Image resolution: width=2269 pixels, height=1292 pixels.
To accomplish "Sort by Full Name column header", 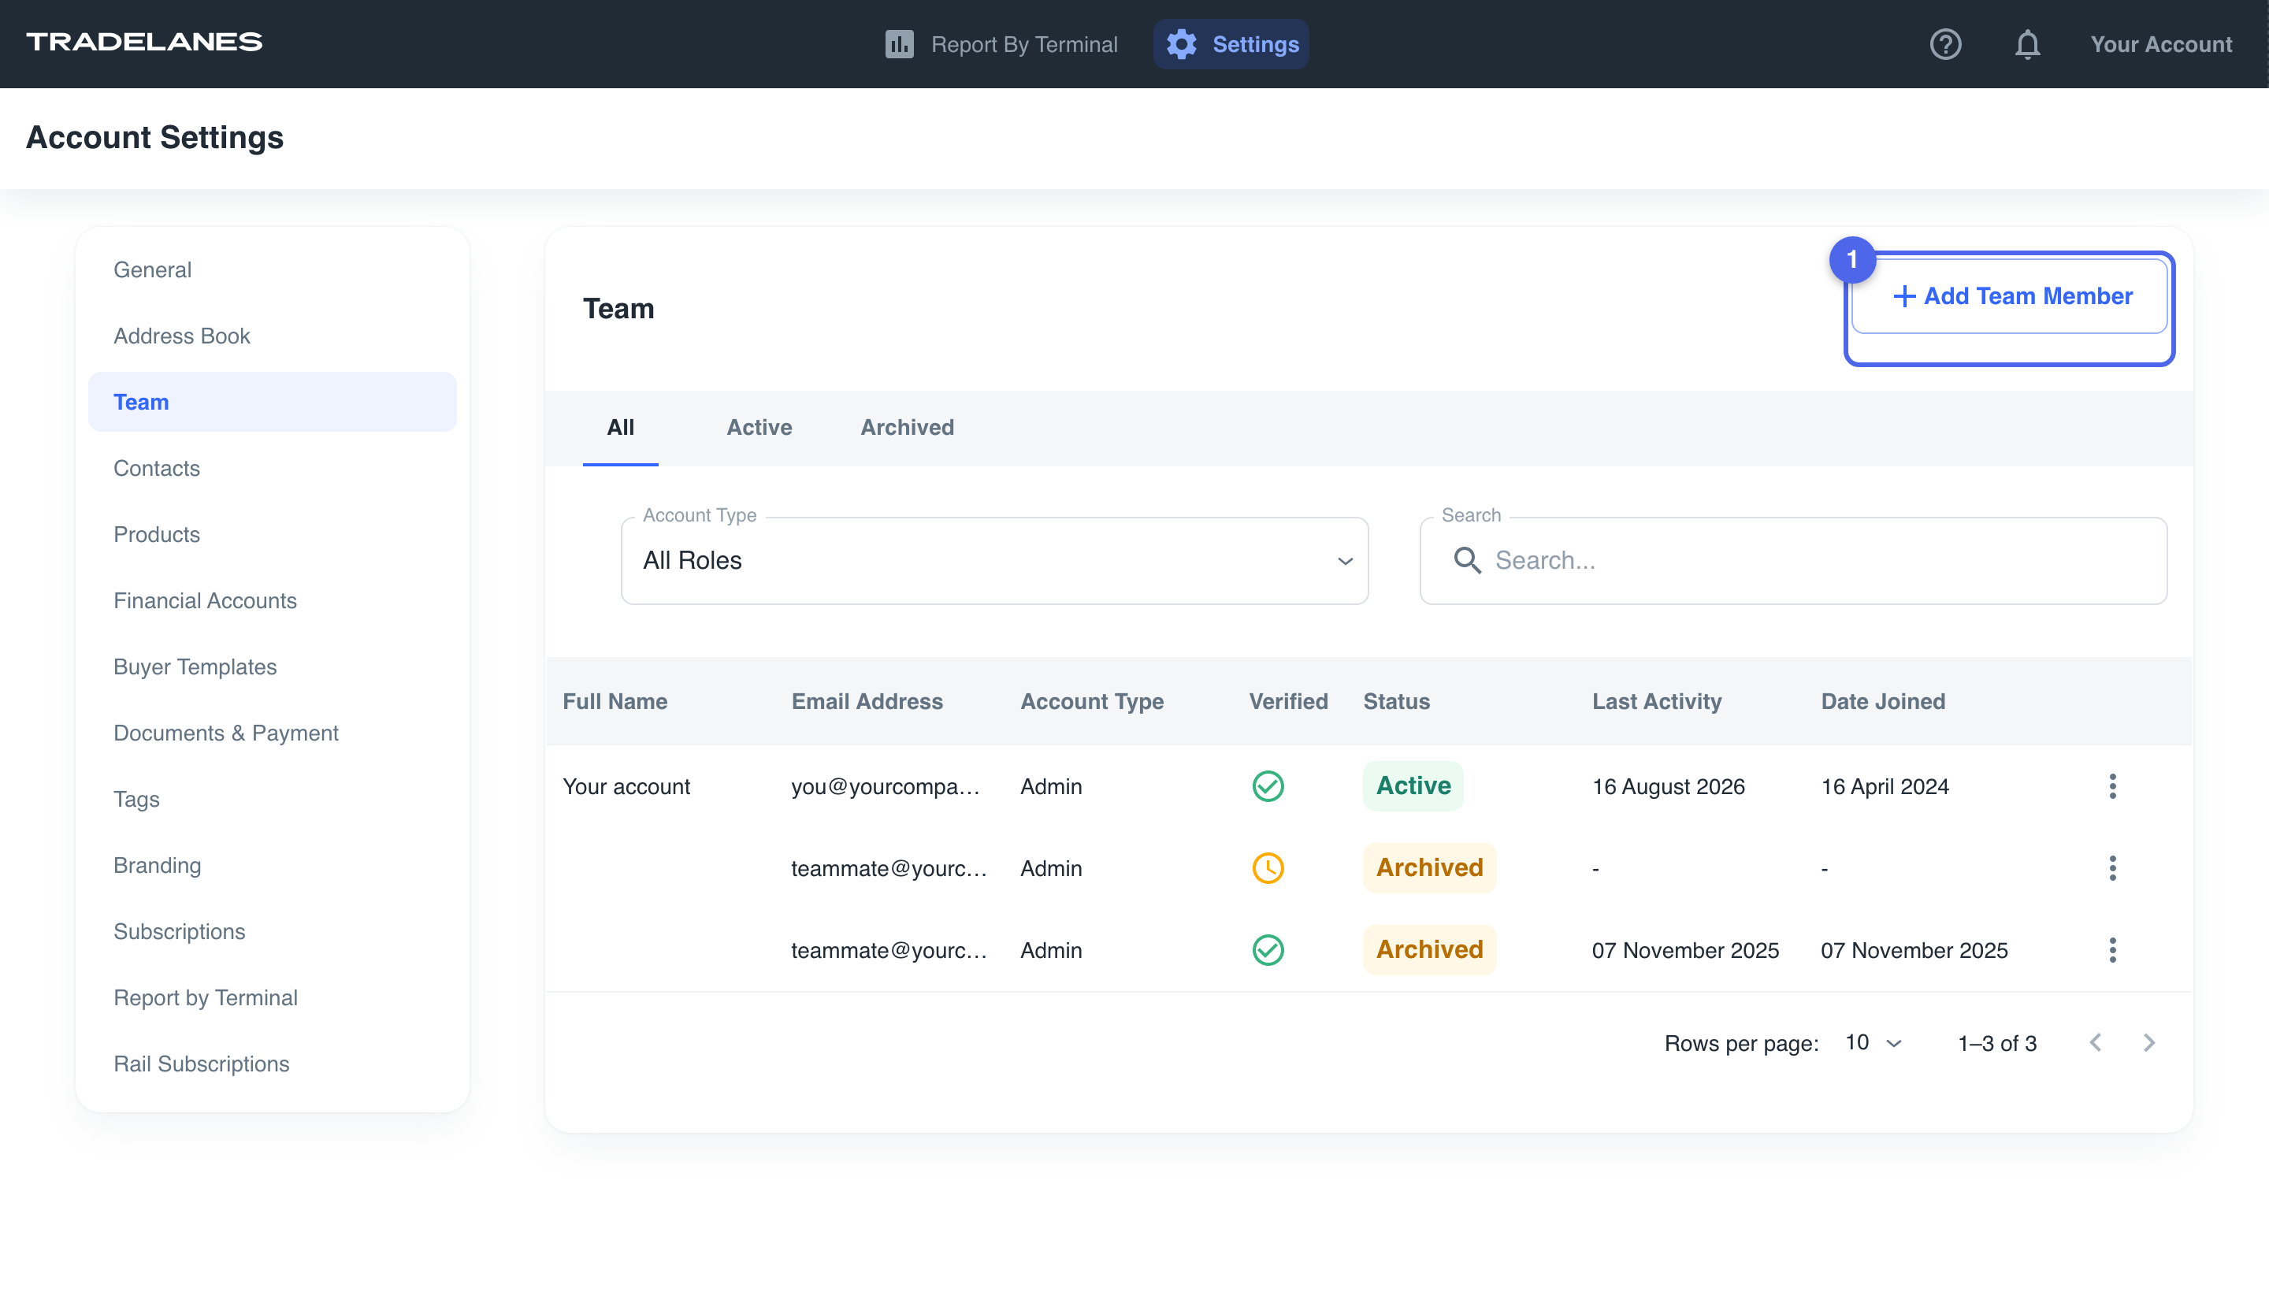I will coord(615,702).
